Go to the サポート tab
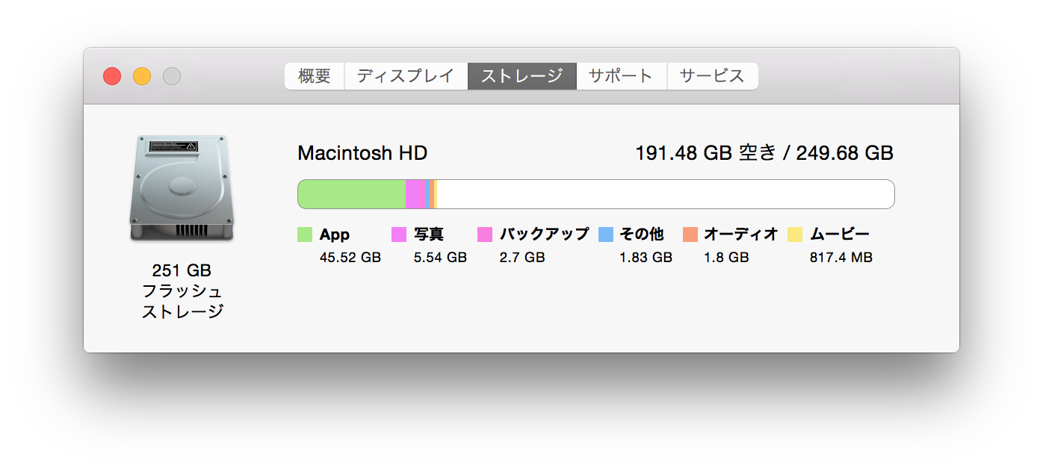The height and width of the screenshot is (472, 1043). [621, 76]
